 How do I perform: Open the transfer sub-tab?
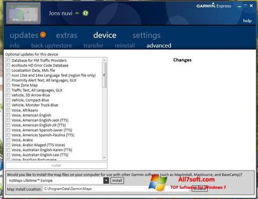tap(94, 46)
